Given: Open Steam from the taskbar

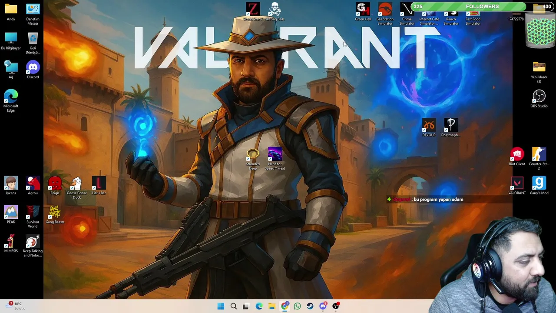Looking at the screenshot, I should click(x=310, y=306).
